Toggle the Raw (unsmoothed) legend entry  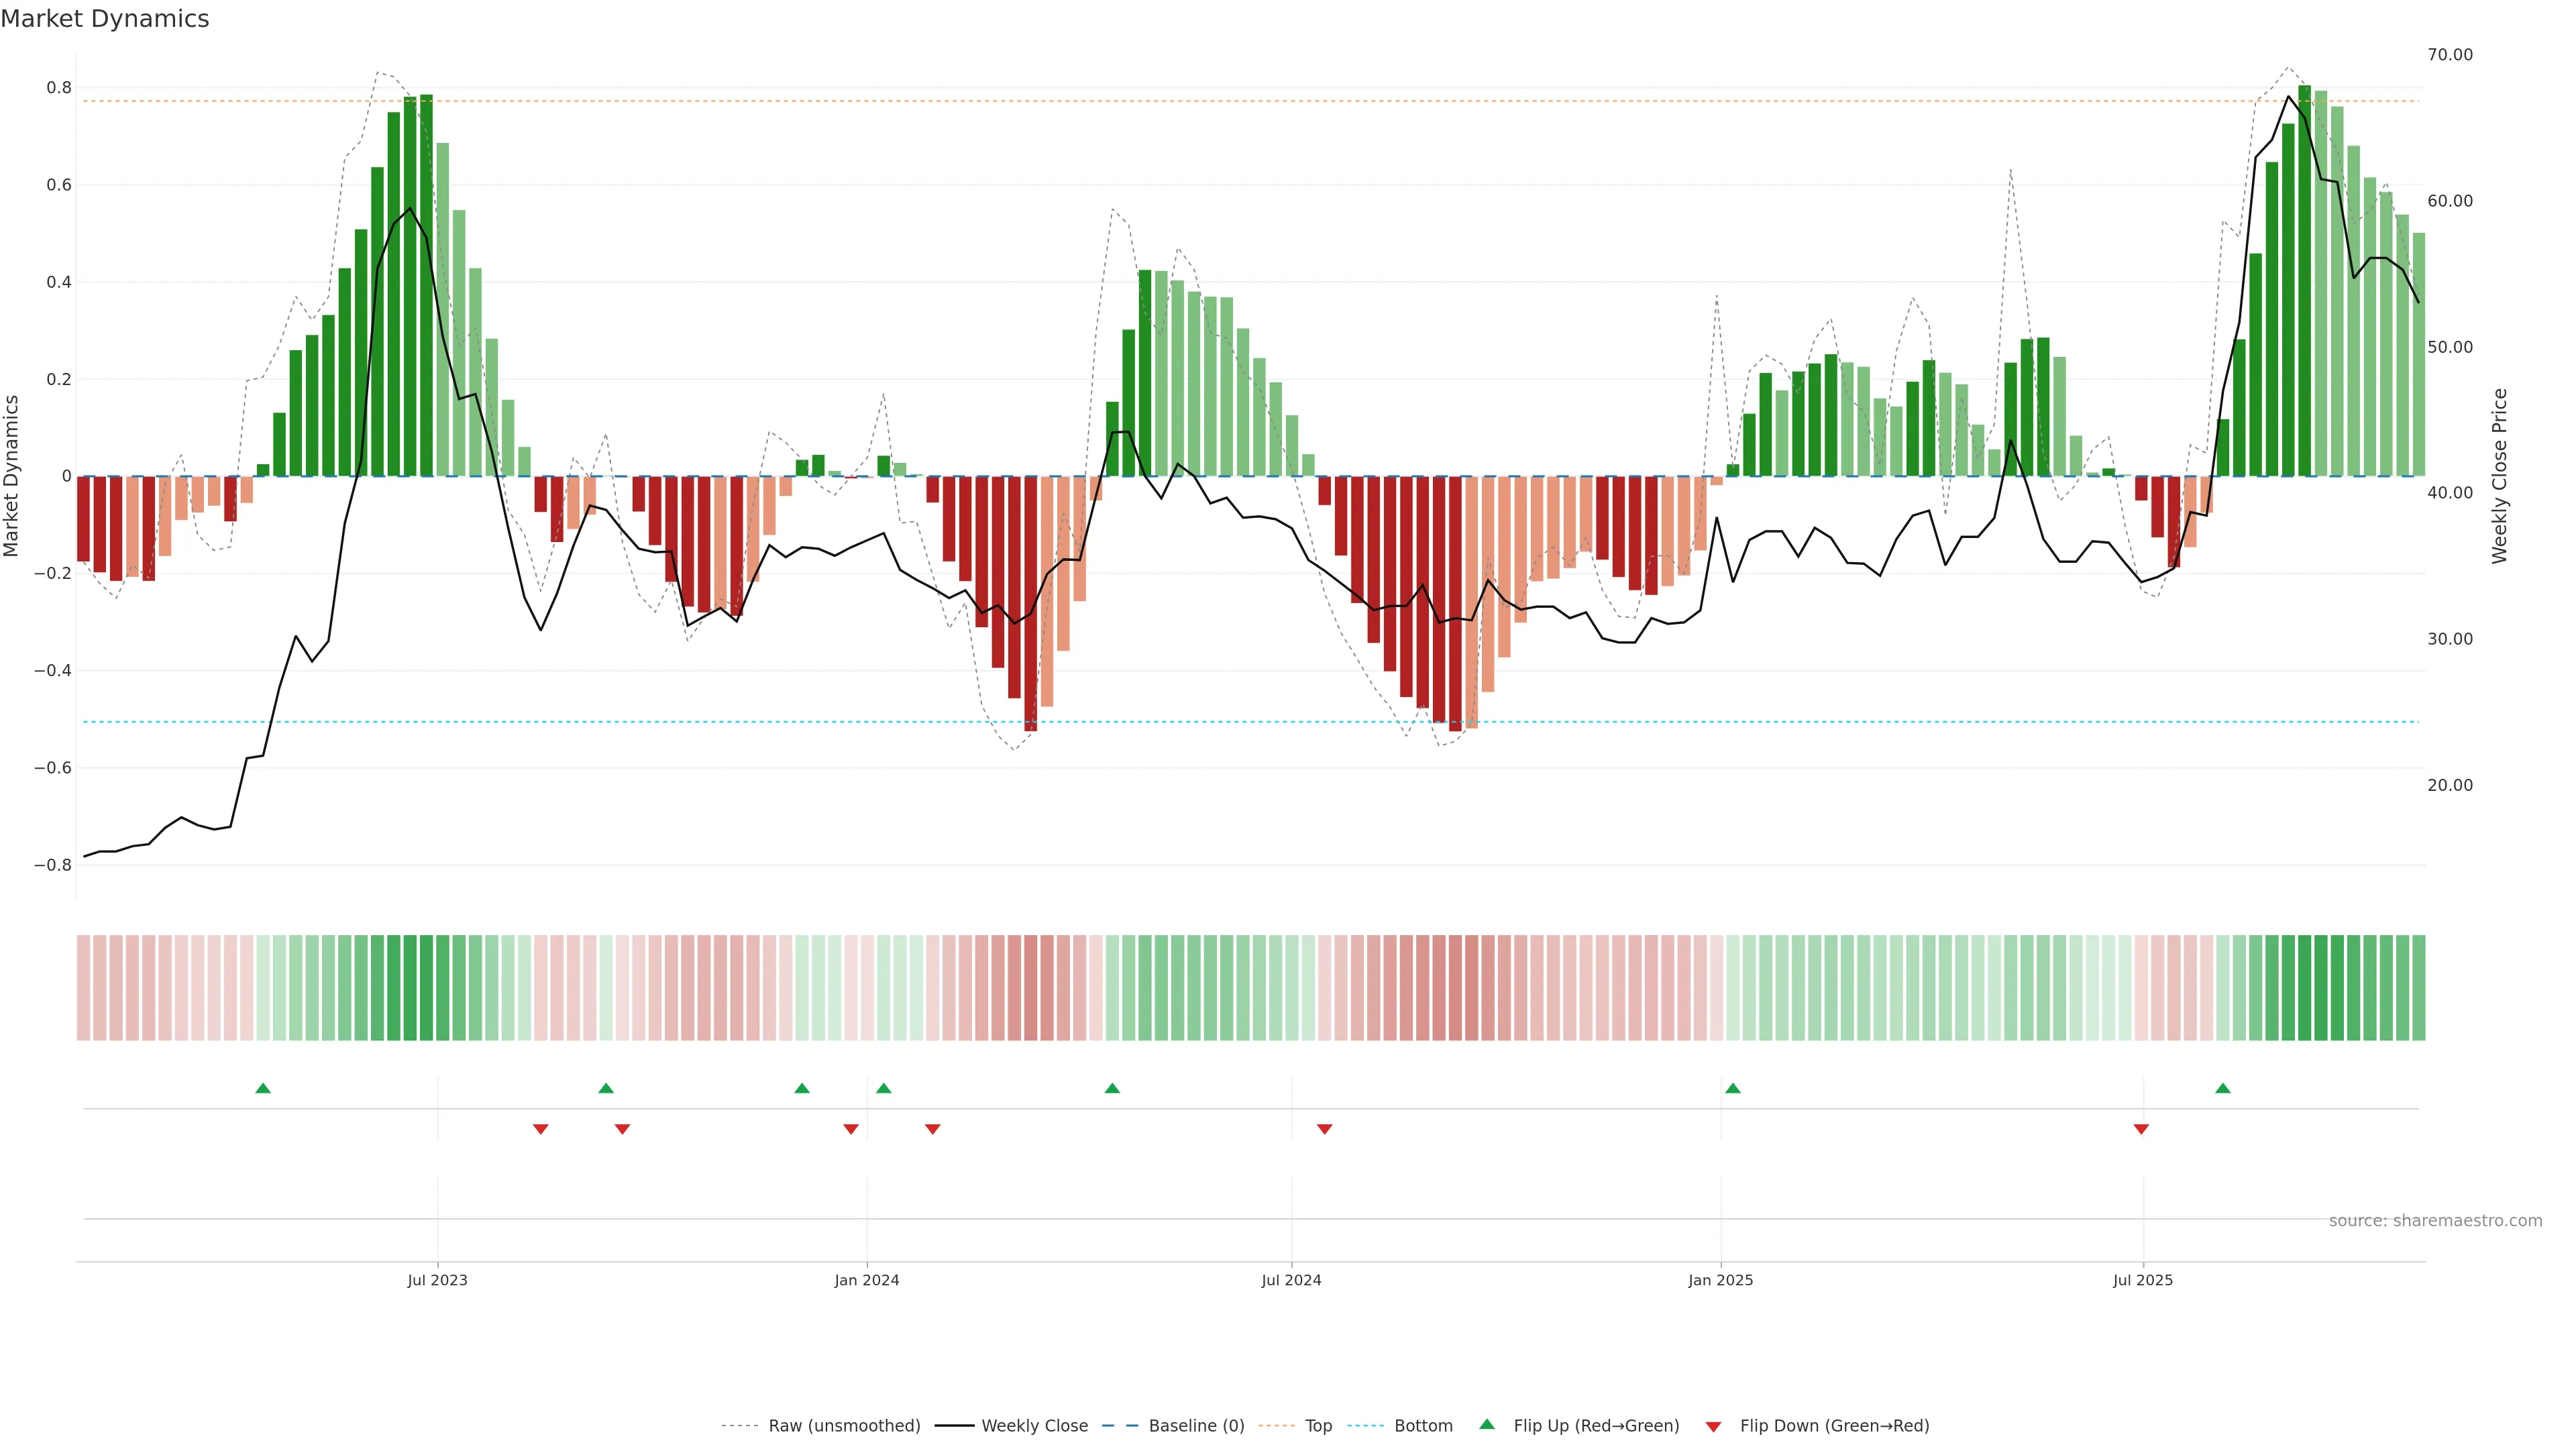click(843, 1426)
